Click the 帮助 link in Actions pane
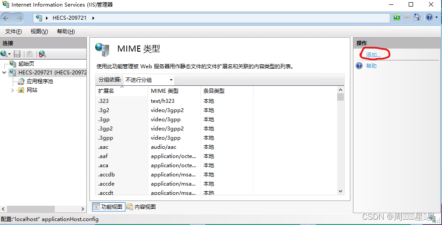442x225 pixels. coord(371,66)
